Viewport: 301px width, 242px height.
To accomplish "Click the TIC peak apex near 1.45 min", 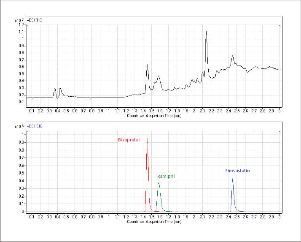I will click(x=147, y=65).
